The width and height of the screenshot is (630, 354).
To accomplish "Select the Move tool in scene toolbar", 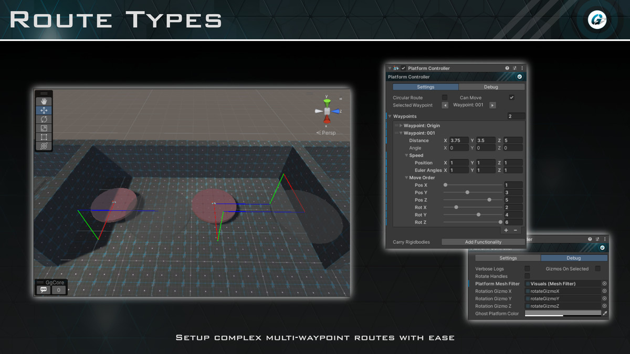I will point(44,110).
